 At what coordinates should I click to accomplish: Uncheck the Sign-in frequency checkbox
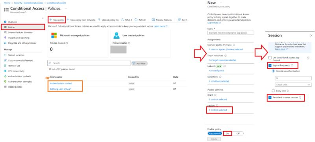[x=270, y=66]
